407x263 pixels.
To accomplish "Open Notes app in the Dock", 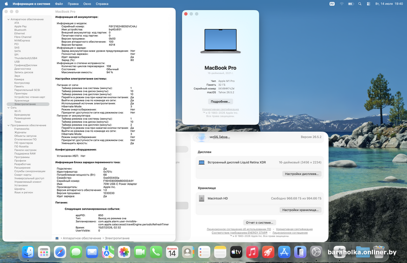I will 220,252.
